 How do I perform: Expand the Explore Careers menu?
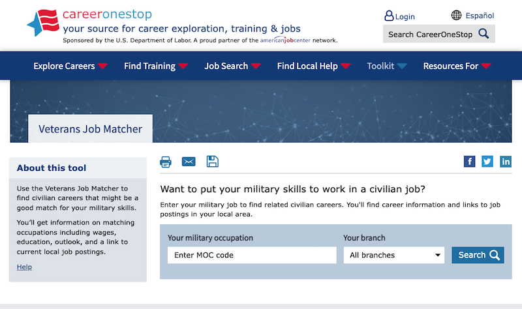coord(70,66)
